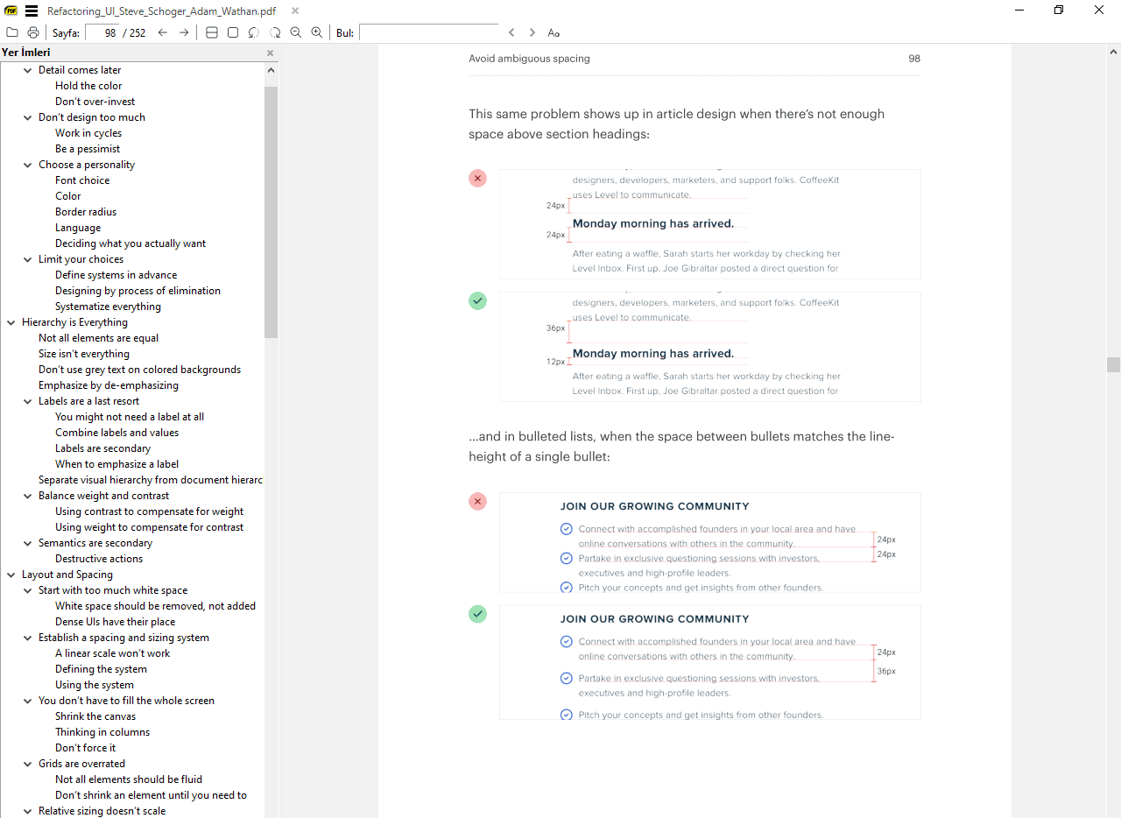This screenshot has width=1121, height=818.
Task: Collapse 'Balance weight and contrast' node
Action: click(x=28, y=496)
